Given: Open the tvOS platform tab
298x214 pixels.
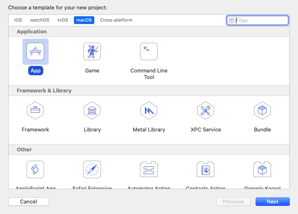Looking at the screenshot, I should point(62,20).
